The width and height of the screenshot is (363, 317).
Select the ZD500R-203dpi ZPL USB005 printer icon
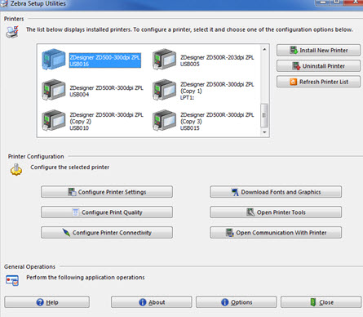pos(164,60)
